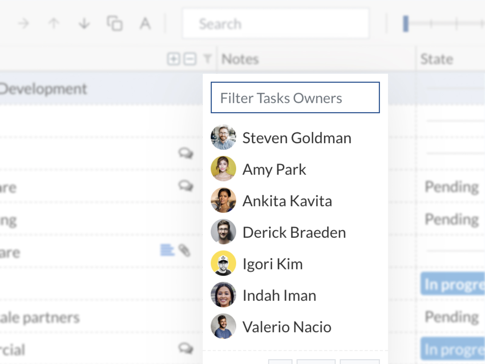
Task: Open the topmost comment bubble icon
Action: (186, 153)
